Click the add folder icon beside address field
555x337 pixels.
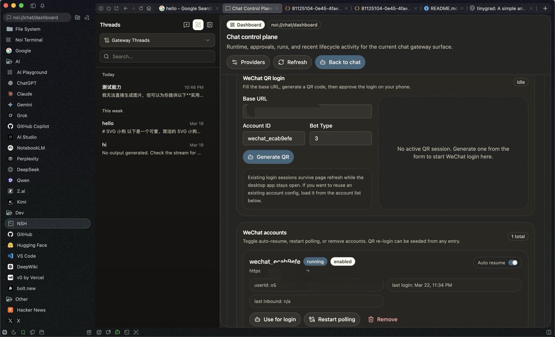click(x=77, y=17)
